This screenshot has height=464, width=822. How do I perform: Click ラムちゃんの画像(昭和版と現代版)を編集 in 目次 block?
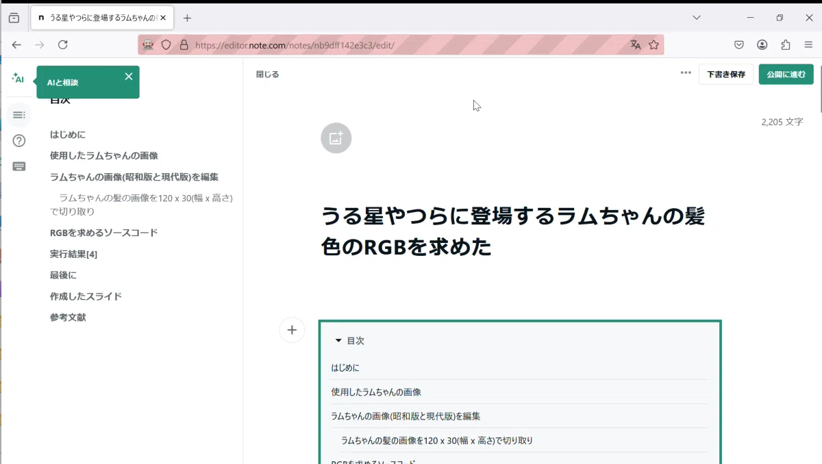406,416
